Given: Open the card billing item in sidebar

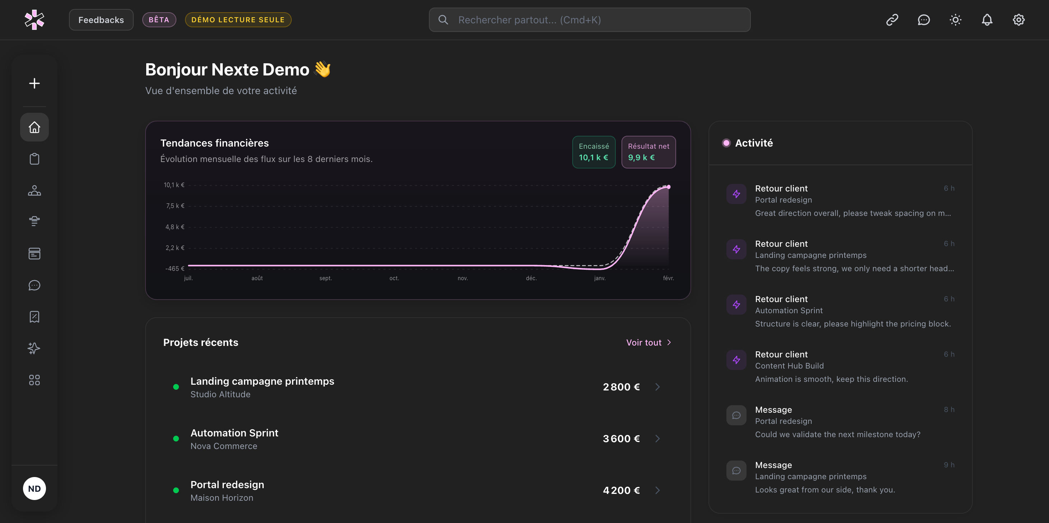Looking at the screenshot, I should click(x=34, y=253).
